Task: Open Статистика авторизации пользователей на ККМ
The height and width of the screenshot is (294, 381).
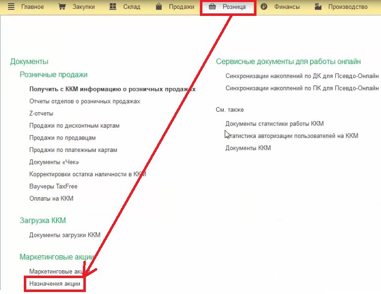Action: [x=292, y=136]
